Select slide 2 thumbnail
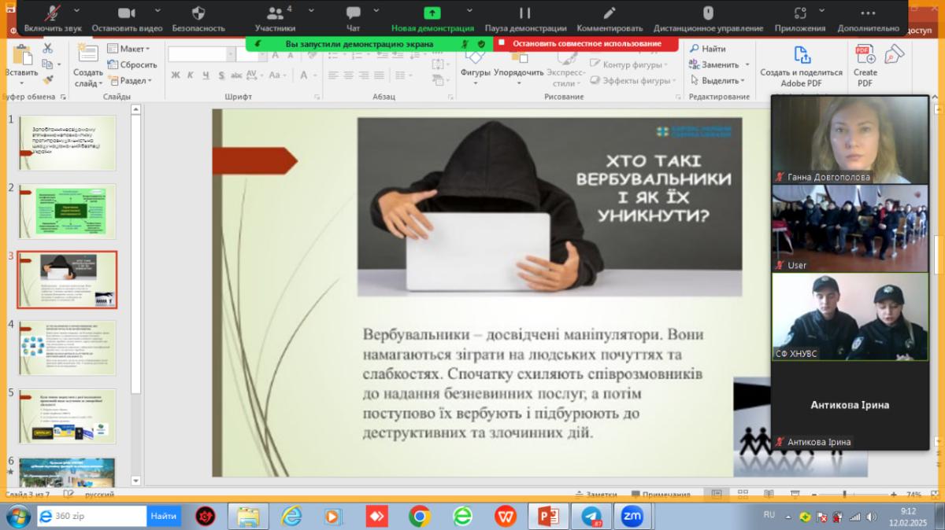 68,212
